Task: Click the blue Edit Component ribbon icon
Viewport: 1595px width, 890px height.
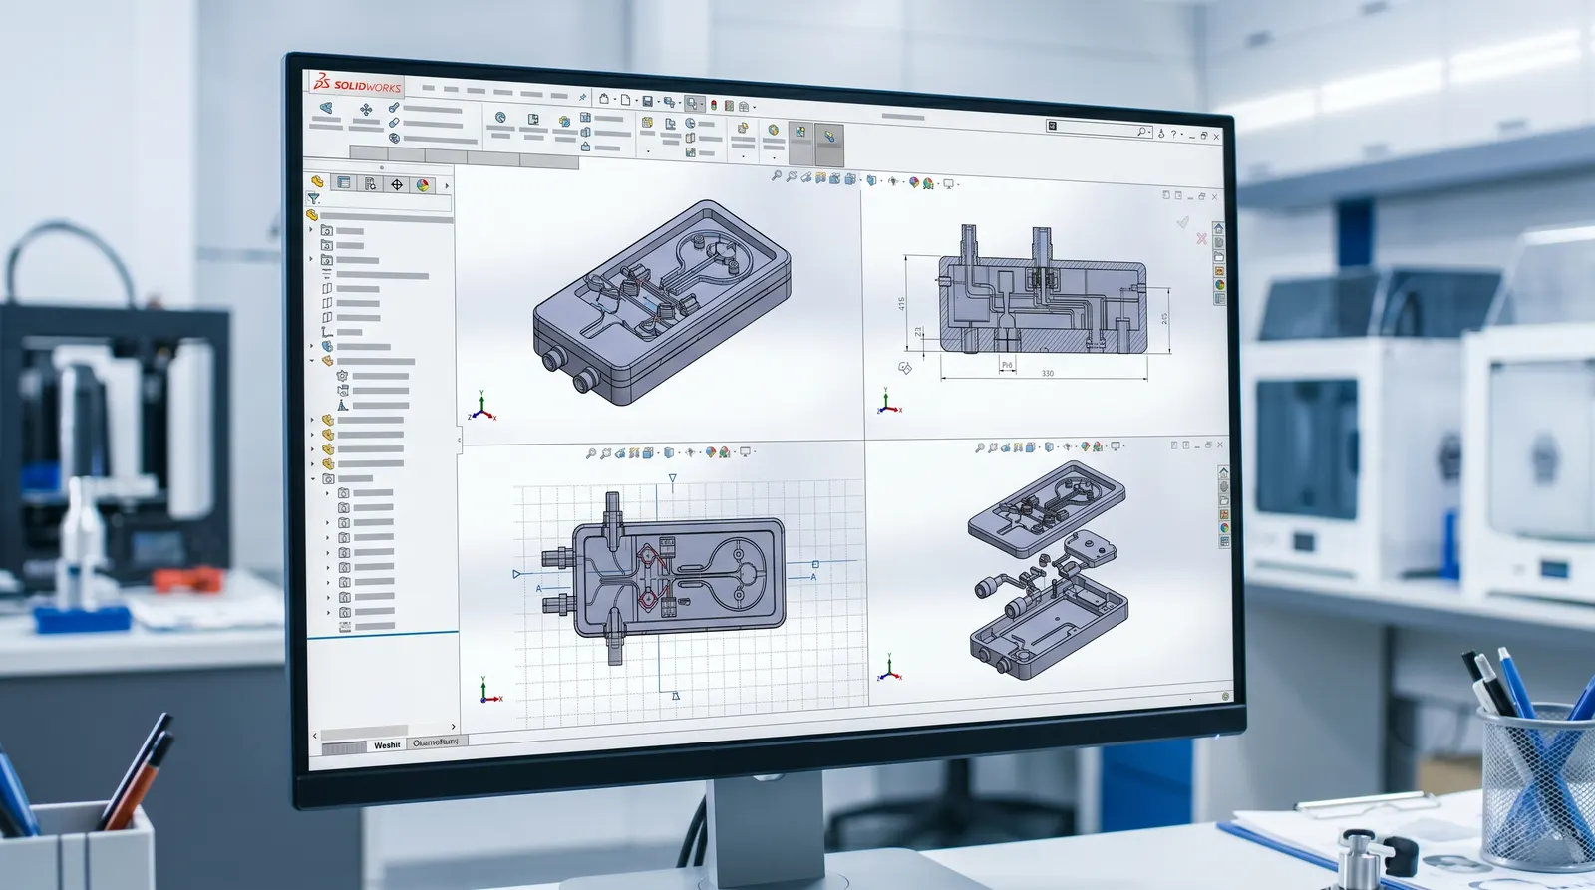Action: (x=326, y=107)
